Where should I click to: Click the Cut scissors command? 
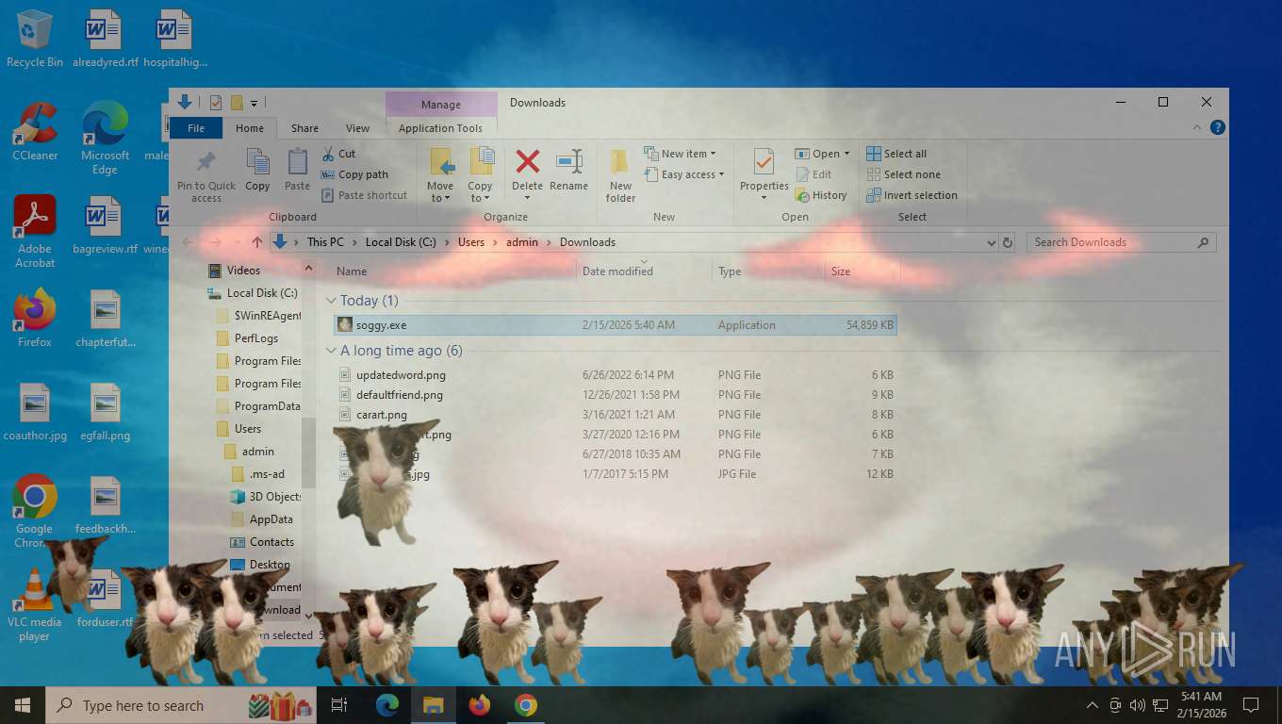click(338, 154)
